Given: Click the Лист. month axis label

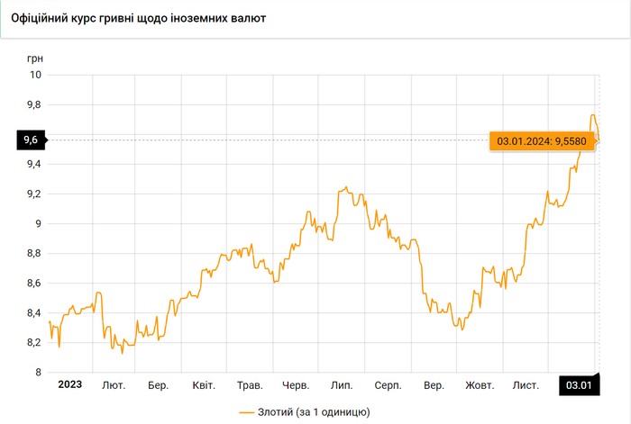Looking at the screenshot, I should [526, 385].
